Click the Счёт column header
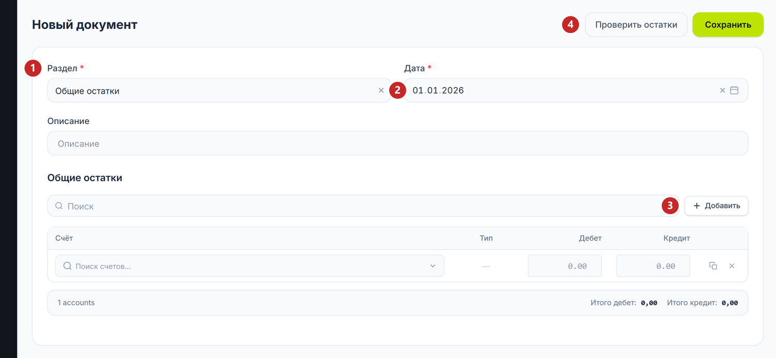The width and height of the screenshot is (776, 358). pyautogui.click(x=64, y=238)
